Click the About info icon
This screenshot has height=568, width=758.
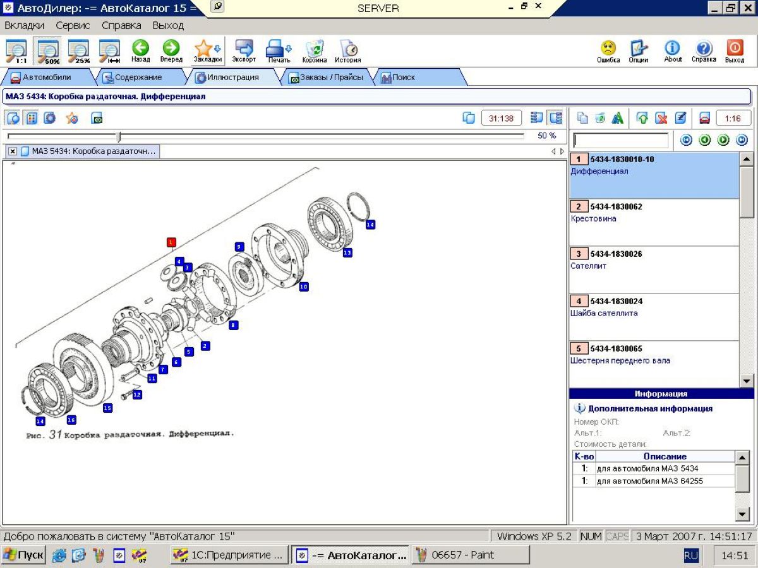(673, 51)
